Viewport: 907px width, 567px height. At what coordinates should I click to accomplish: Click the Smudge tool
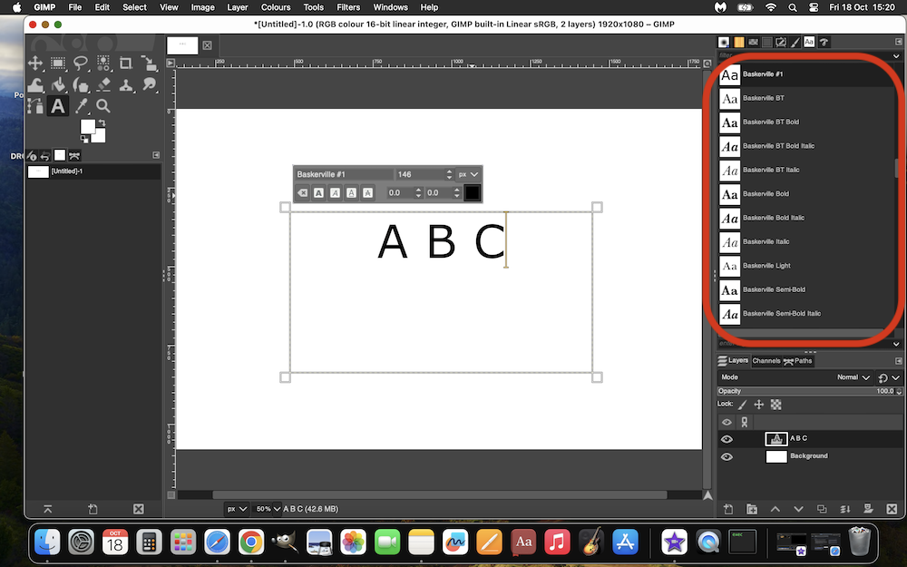pos(149,85)
